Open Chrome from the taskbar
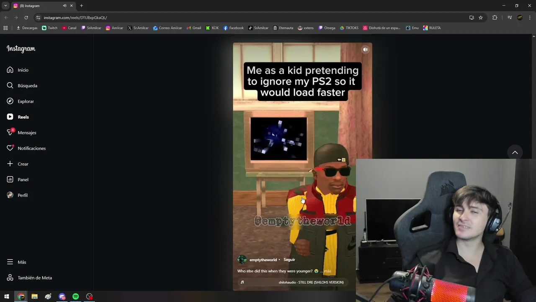 (x=21, y=297)
